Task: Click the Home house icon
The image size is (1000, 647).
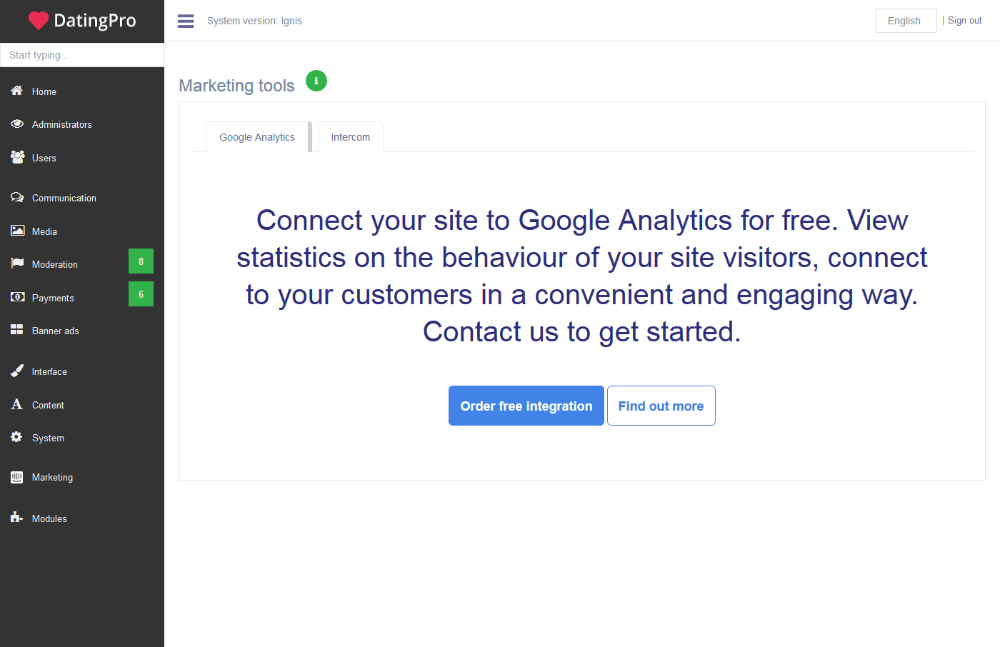Action: [17, 91]
